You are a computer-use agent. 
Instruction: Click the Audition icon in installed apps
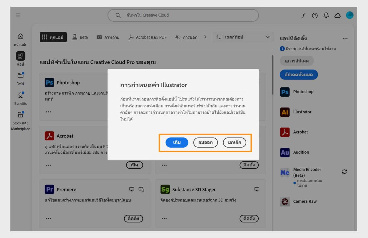pyautogui.click(x=285, y=152)
